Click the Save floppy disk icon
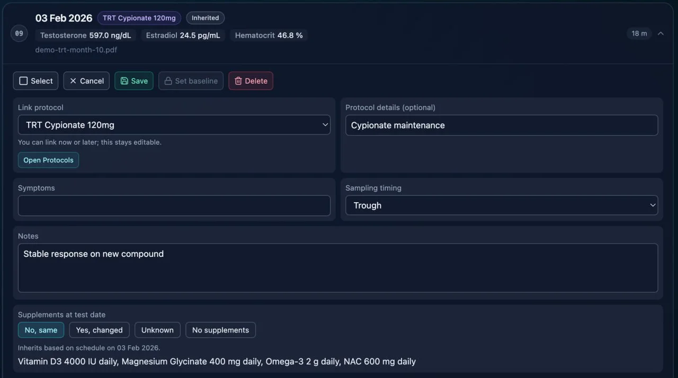The width and height of the screenshot is (678, 378). (x=124, y=81)
